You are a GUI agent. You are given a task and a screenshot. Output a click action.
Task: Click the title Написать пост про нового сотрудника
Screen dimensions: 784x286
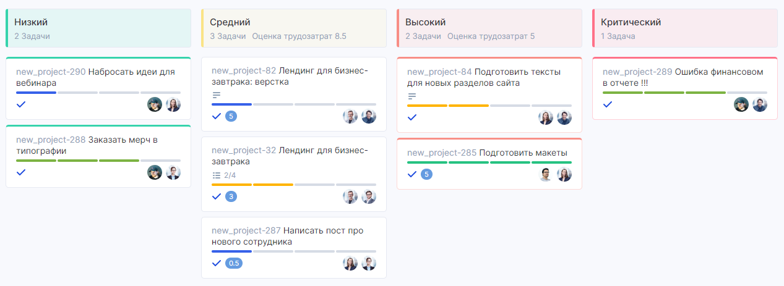[x=288, y=236]
